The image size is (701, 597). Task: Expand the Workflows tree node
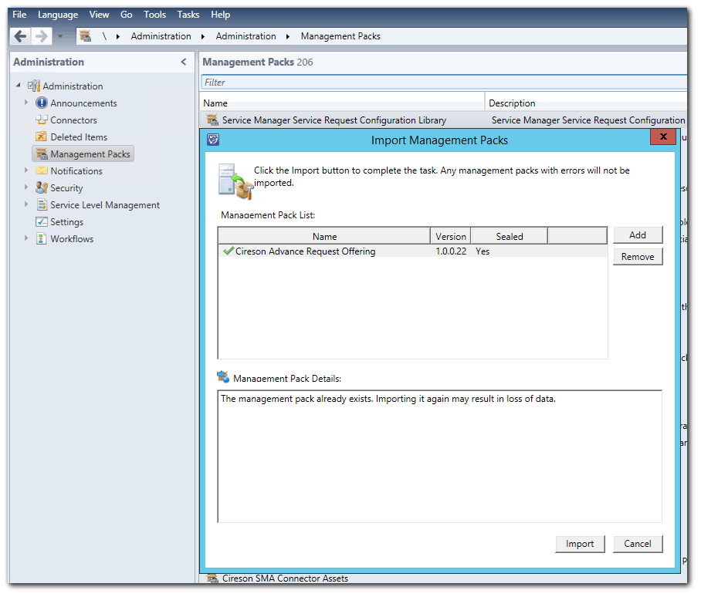coord(26,238)
